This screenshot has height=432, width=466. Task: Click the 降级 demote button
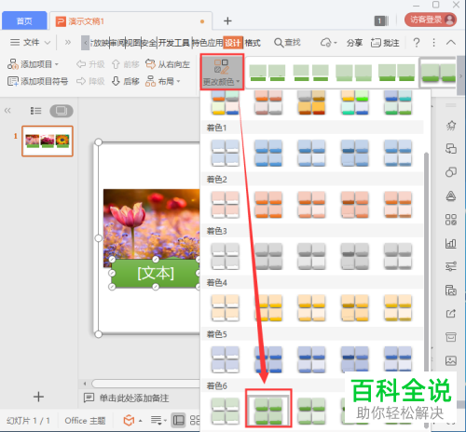click(90, 81)
